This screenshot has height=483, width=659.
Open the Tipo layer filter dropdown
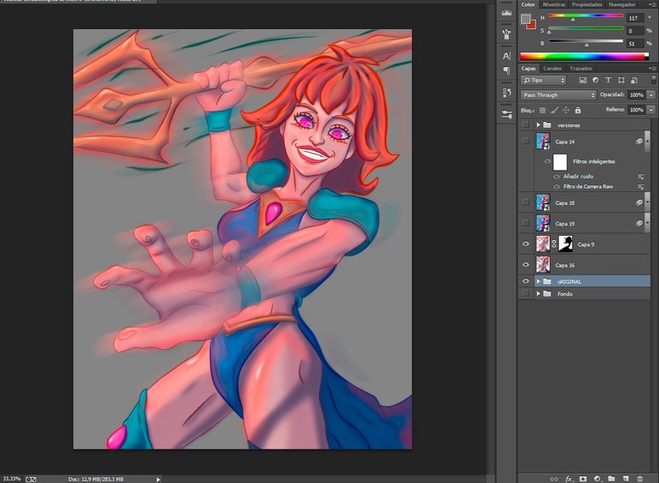click(544, 80)
